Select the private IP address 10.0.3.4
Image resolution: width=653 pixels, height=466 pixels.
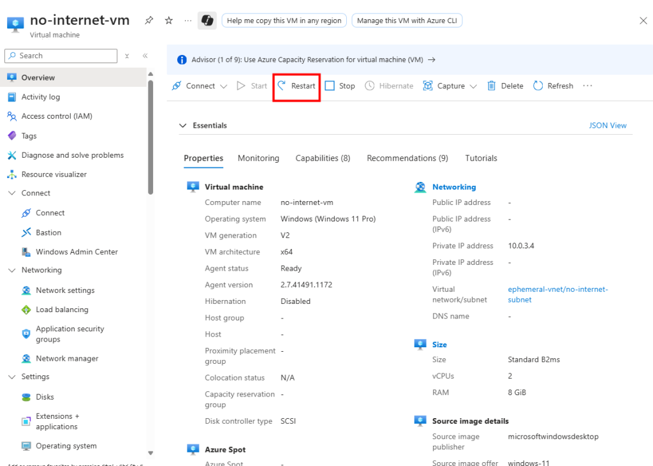pos(521,246)
